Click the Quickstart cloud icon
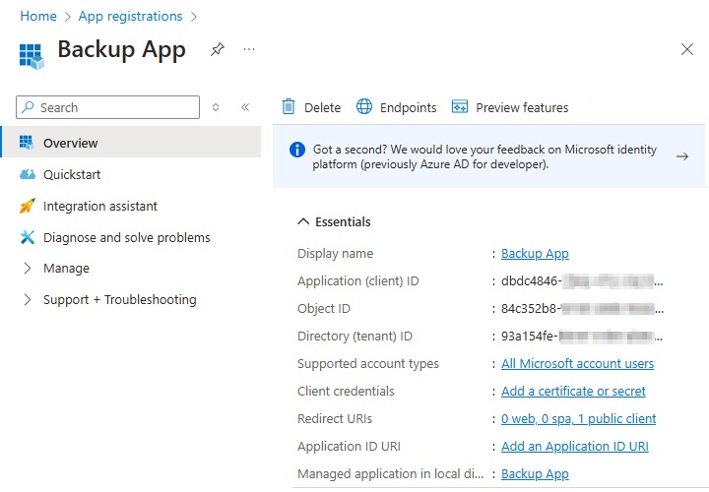 [x=28, y=174]
